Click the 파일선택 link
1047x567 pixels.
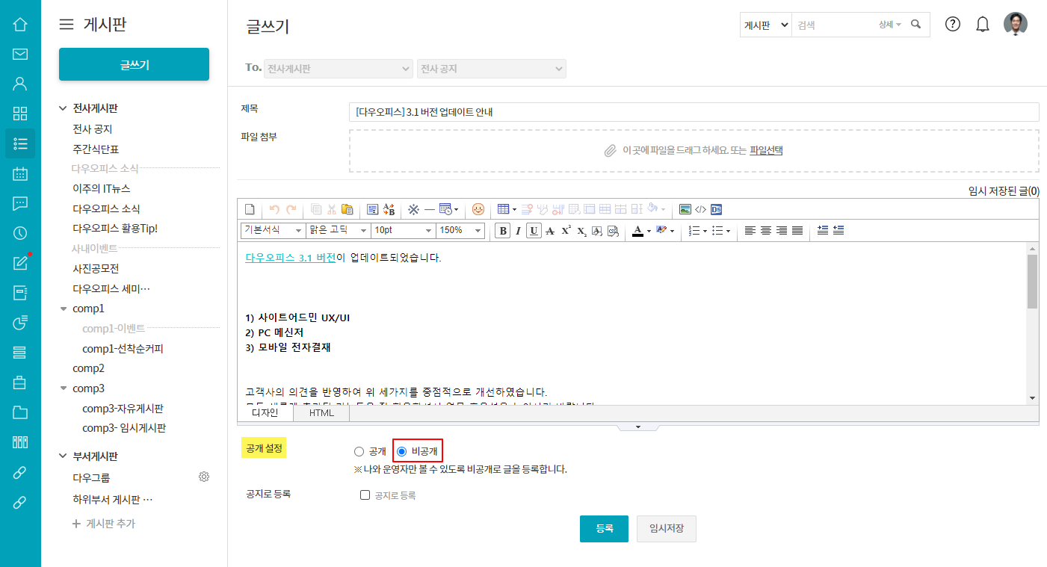click(x=766, y=150)
